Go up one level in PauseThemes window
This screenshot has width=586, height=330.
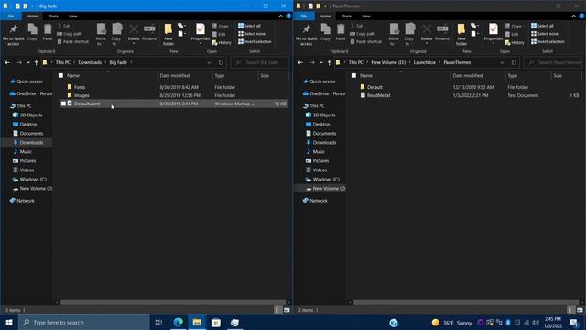[x=330, y=62]
